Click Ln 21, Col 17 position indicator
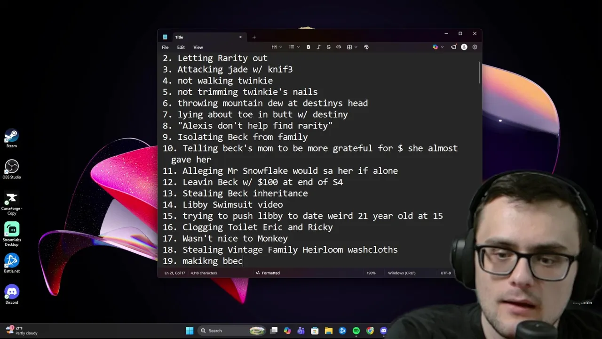 (x=174, y=273)
